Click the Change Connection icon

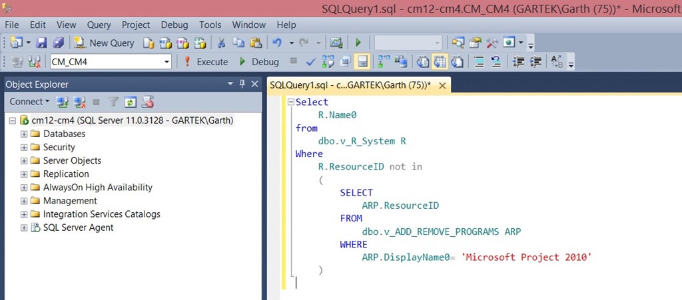pyautogui.click(x=35, y=62)
